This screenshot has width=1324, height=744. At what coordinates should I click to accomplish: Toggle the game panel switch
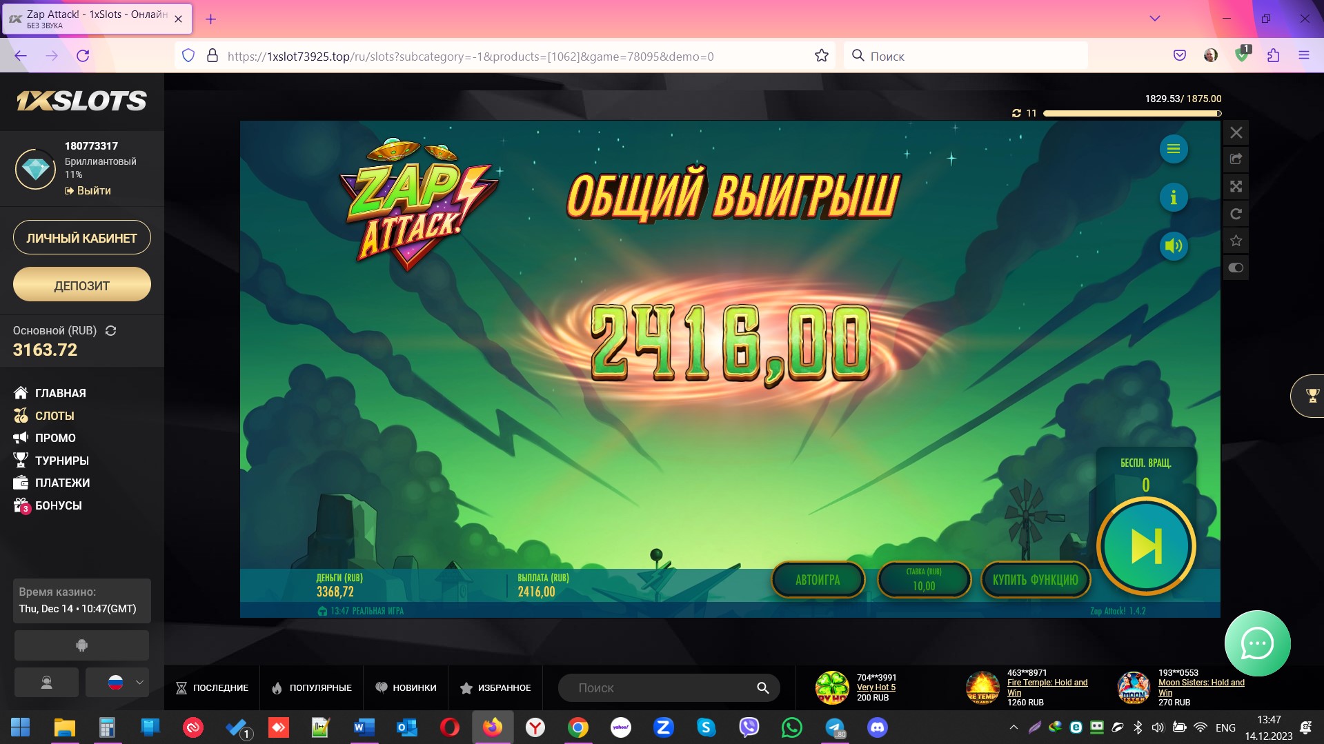(1236, 268)
